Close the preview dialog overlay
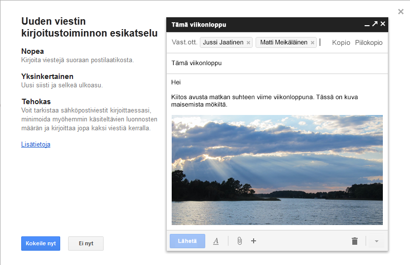The width and height of the screenshot is (410, 265). pos(401,11)
